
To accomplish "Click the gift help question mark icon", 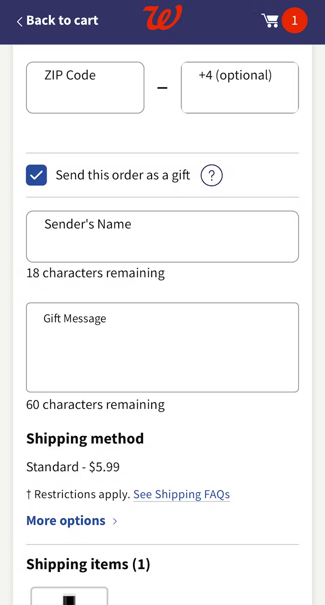I will 211,175.
